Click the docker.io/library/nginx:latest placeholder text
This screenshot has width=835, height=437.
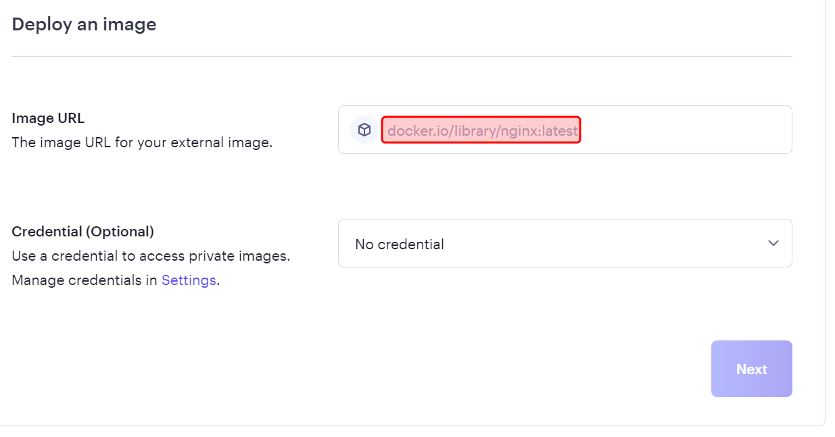[x=482, y=130]
